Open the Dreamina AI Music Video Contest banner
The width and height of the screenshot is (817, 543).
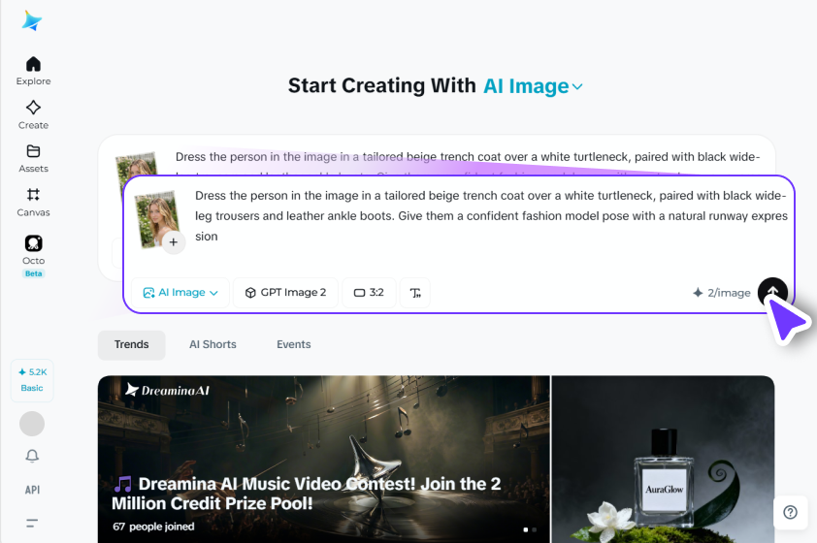[x=323, y=460]
